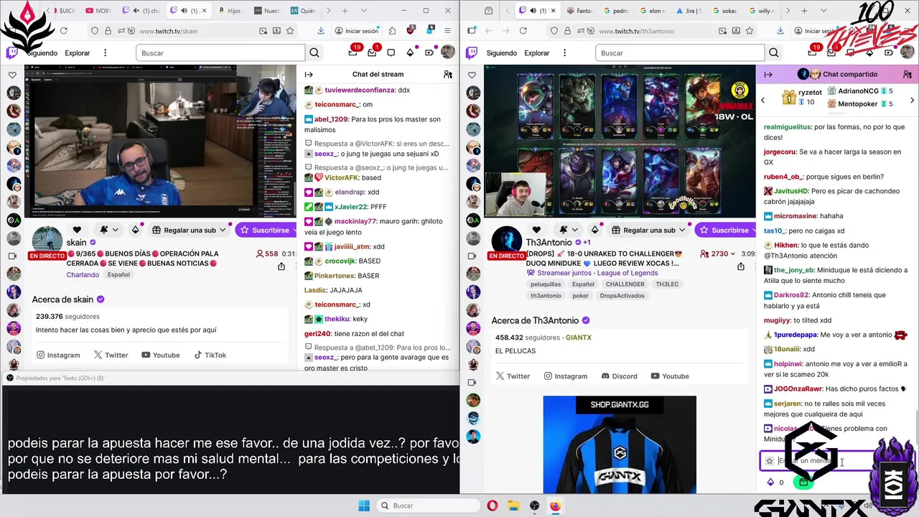This screenshot has width=919, height=517.
Task: Click the Bits gem icon below Th3Antonio chat input
Action: tap(770, 483)
